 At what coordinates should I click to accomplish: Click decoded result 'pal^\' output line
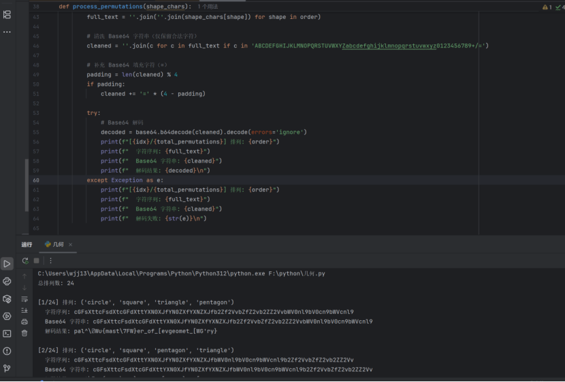[131, 331]
